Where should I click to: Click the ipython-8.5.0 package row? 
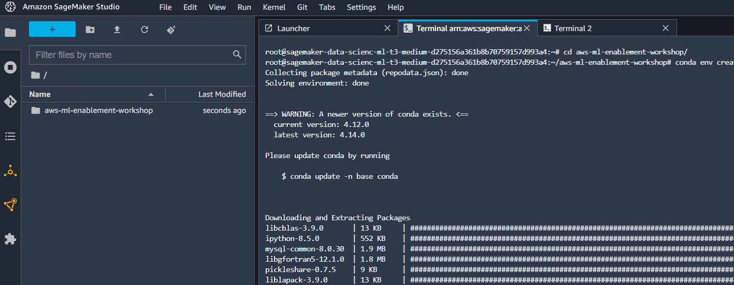[499, 238]
